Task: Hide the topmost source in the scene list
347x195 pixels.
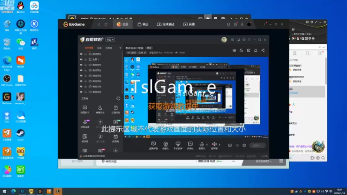Action: coord(81,54)
